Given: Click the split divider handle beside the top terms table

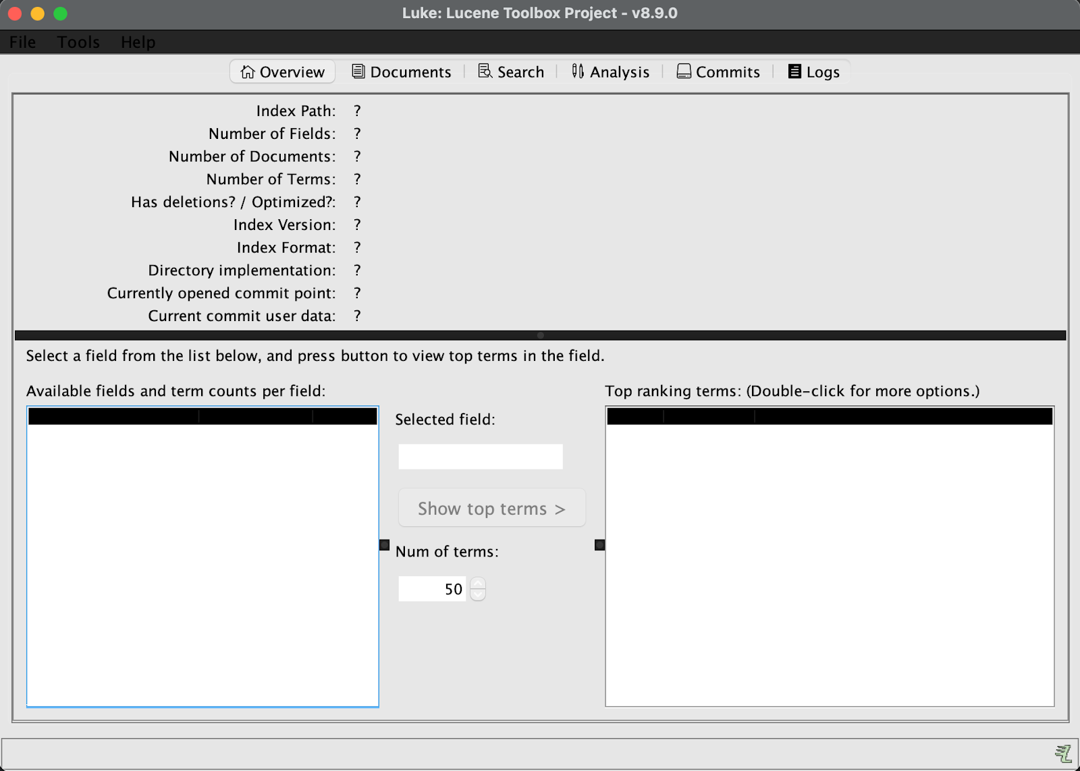Looking at the screenshot, I should [599, 545].
